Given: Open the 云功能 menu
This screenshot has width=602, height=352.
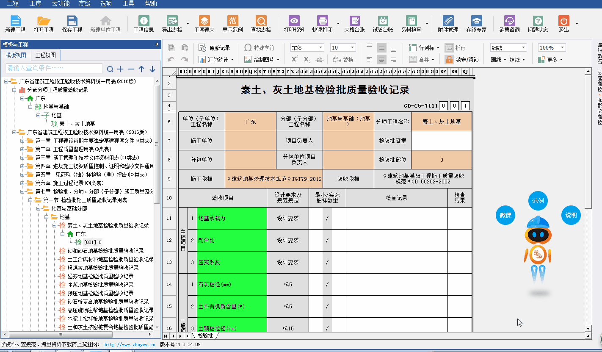Looking at the screenshot, I should [x=61, y=4].
